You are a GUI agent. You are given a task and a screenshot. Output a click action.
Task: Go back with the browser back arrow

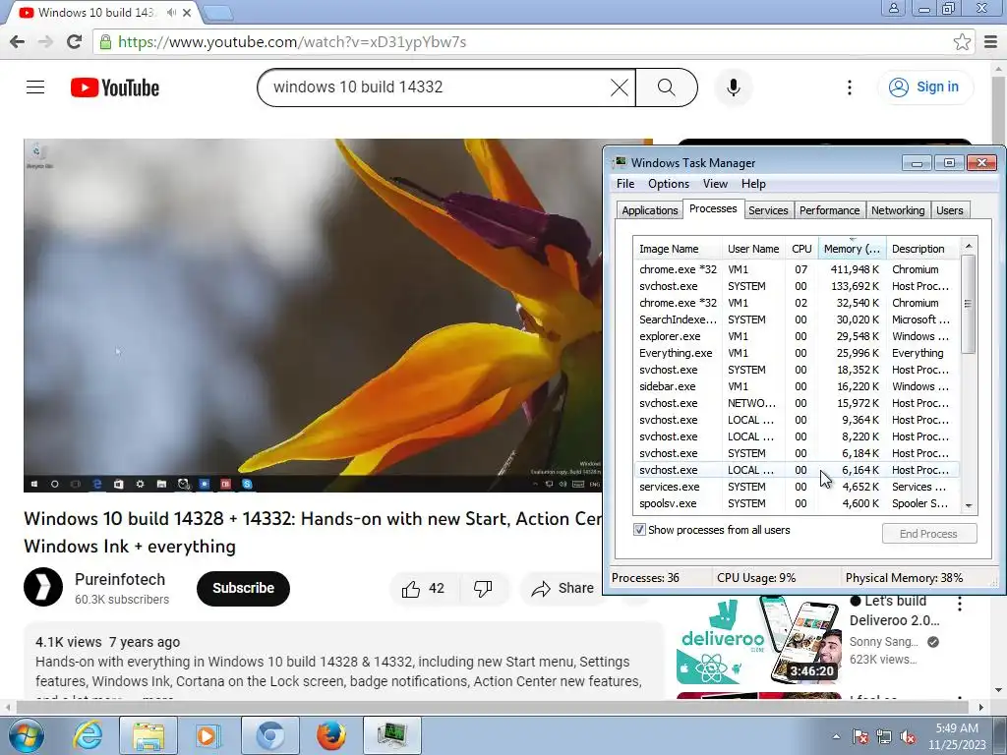[18, 42]
